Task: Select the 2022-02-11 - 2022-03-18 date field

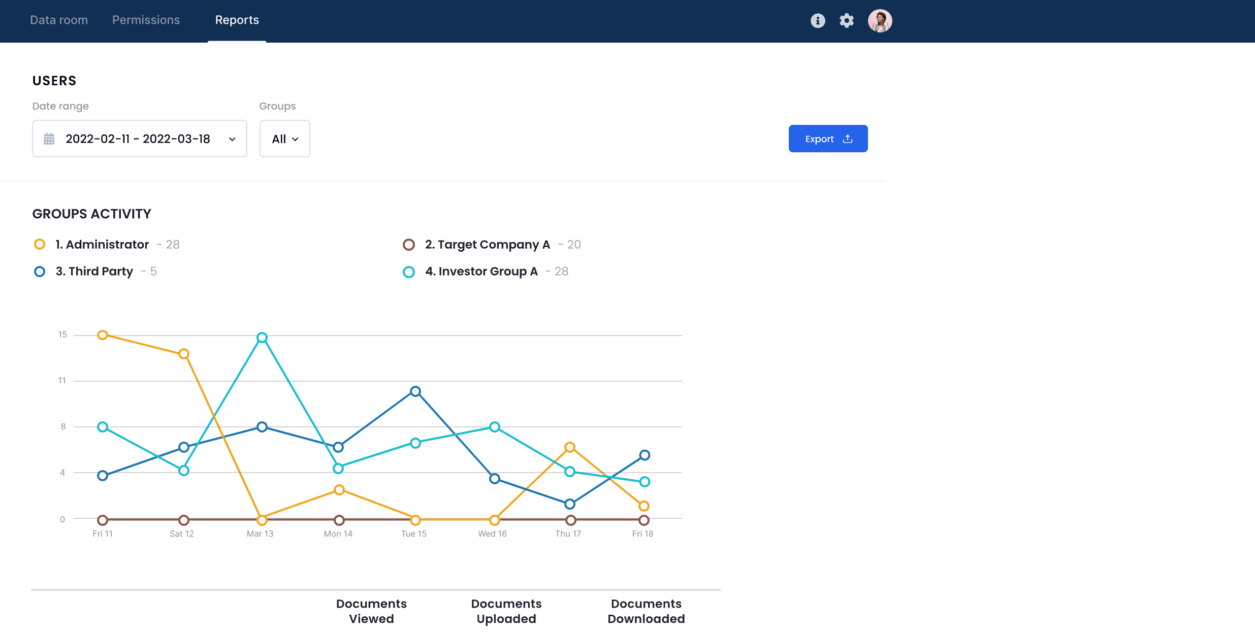Action: [138, 139]
